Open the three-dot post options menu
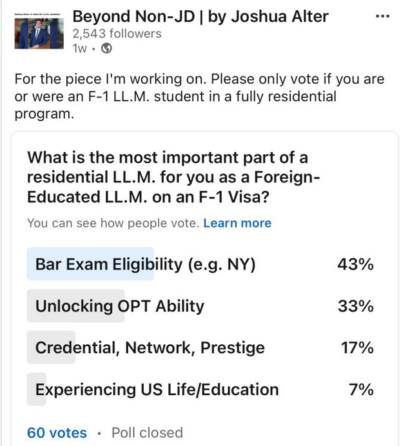The image size is (401, 446). click(x=382, y=17)
